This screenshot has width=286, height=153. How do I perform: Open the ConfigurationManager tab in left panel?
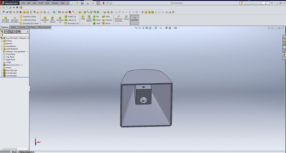[10, 32]
